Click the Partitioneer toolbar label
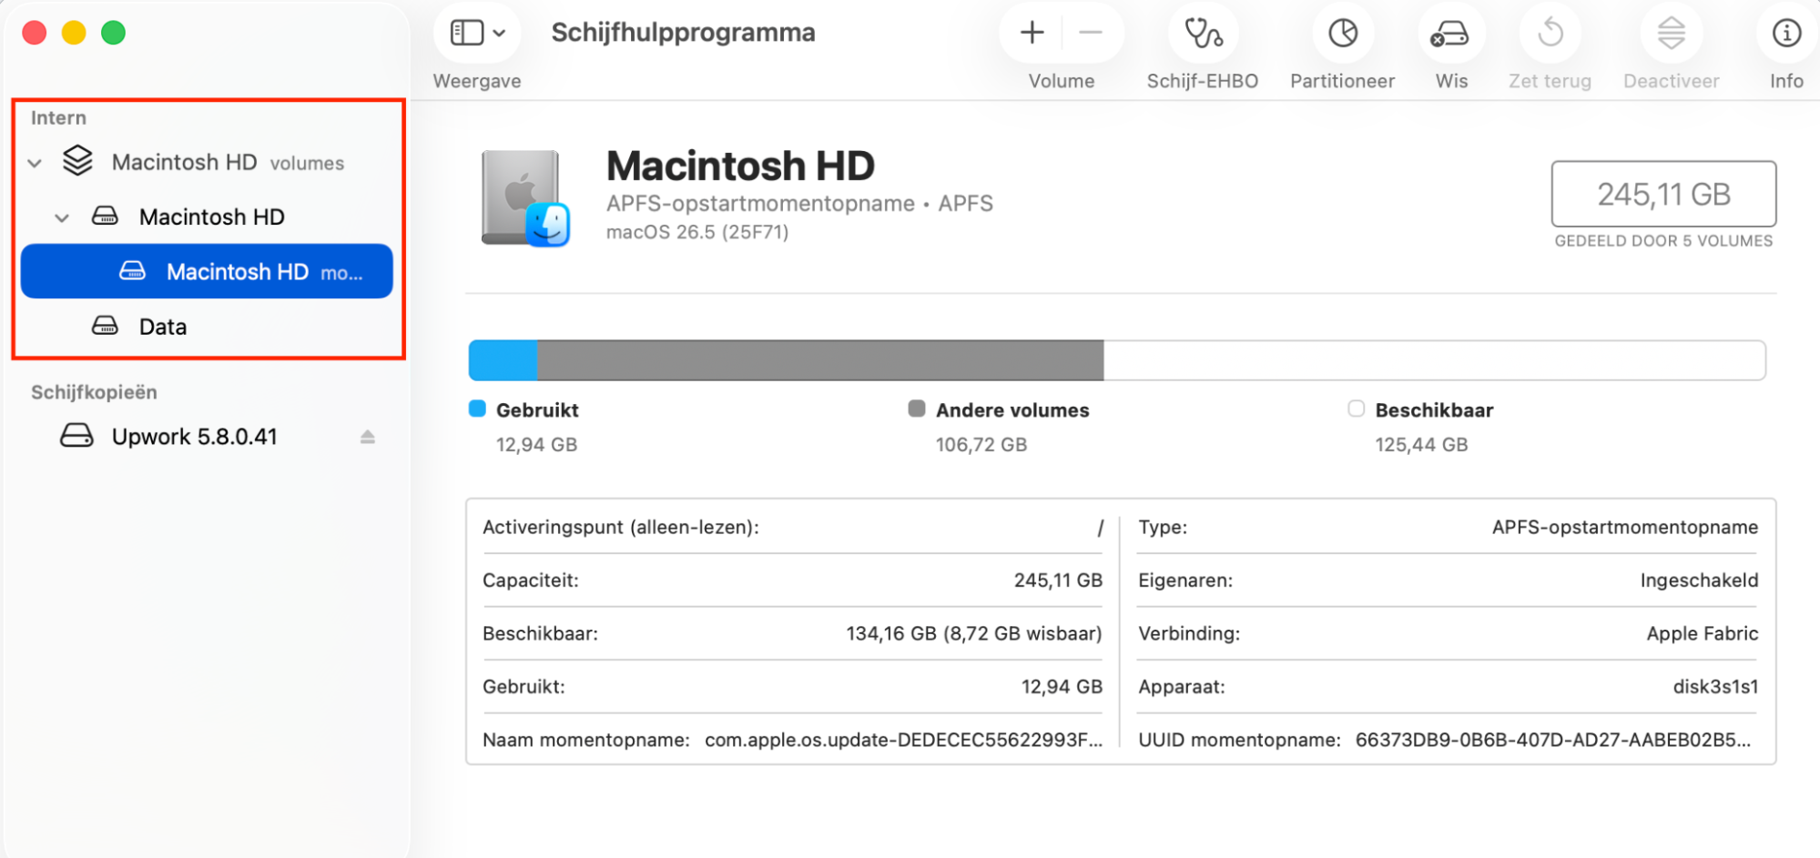This screenshot has height=858, width=1820. [x=1343, y=81]
